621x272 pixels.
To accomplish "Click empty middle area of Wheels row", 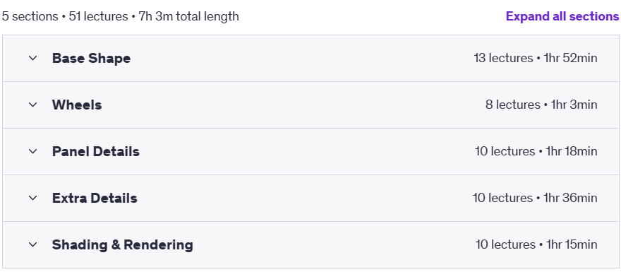I will point(293,105).
